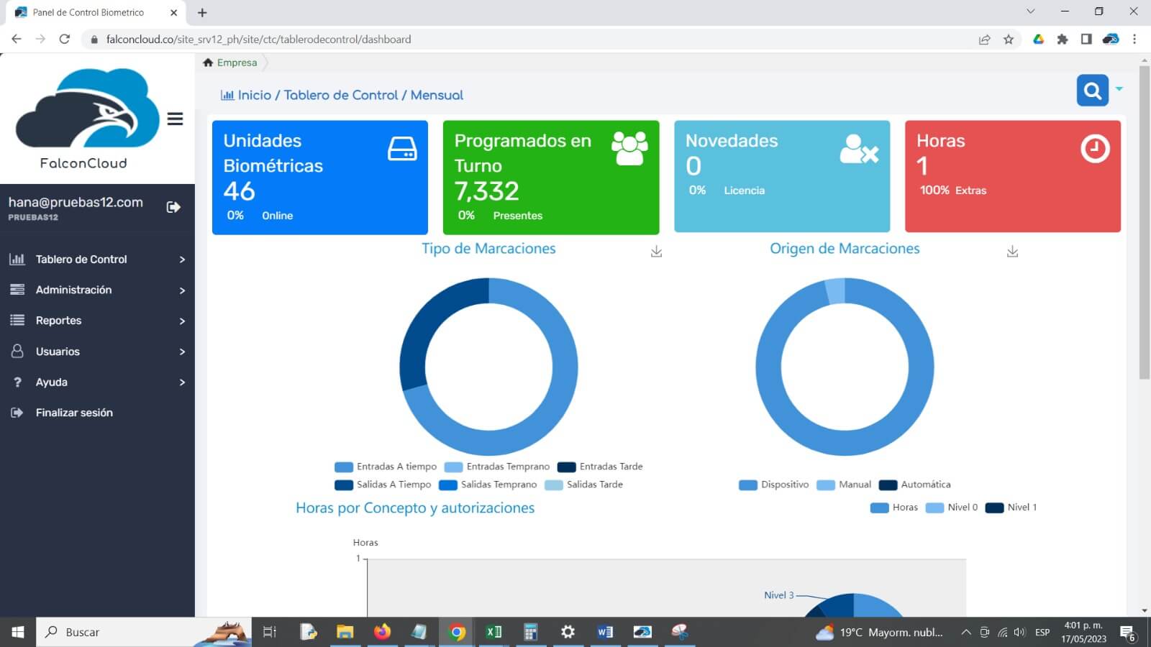Click the hamburger menu icon beside the logo
1151x647 pixels.
(x=175, y=119)
